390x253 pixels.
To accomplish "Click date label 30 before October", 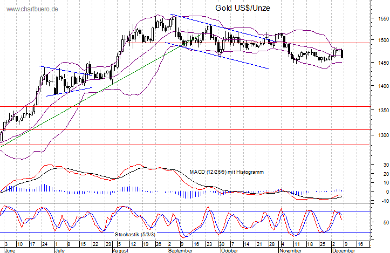I will (221, 244).
